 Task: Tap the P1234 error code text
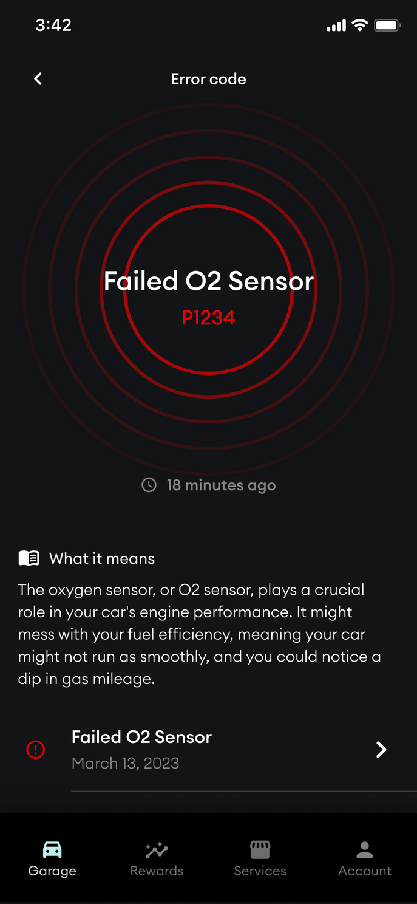pyautogui.click(x=208, y=317)
